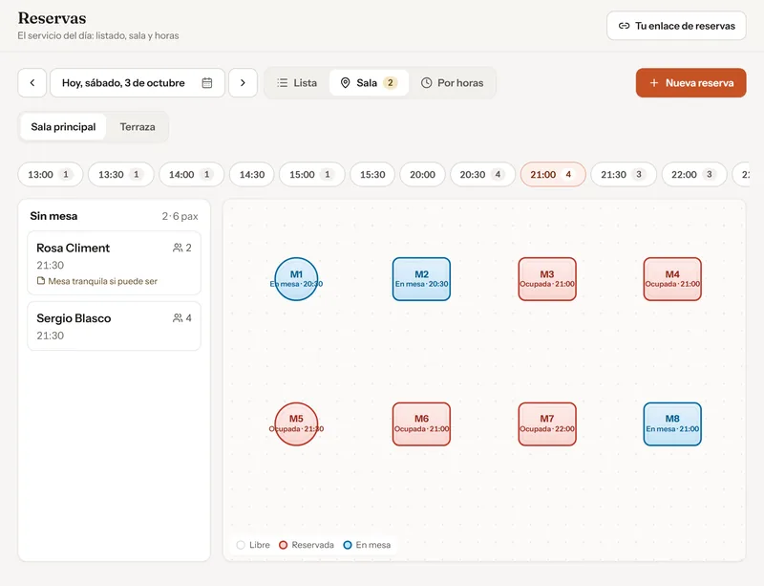The height and width of the screenshot is (586, 764).
Task: Switch to the Terraza room
Action: 138,127
